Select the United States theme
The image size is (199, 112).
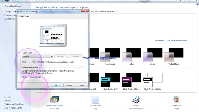pyautogui.click(x=174, y=57)
